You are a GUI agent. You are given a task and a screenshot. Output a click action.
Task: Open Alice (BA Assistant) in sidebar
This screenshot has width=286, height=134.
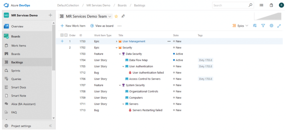(x=27, y=104)
